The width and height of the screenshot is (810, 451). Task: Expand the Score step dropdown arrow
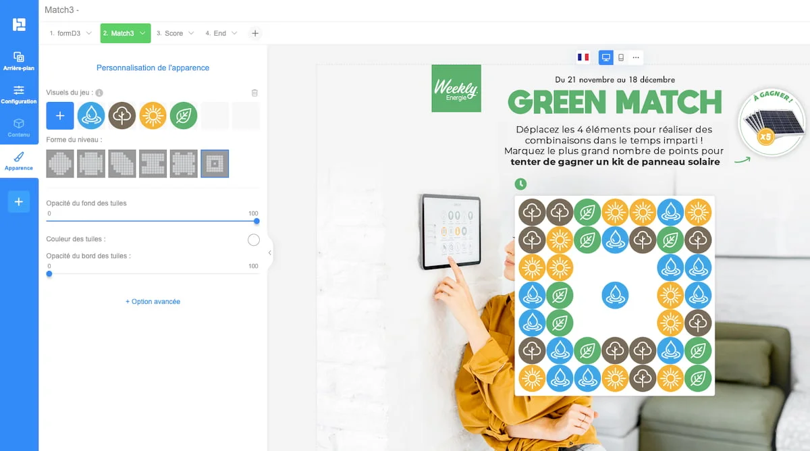(191, 33)
